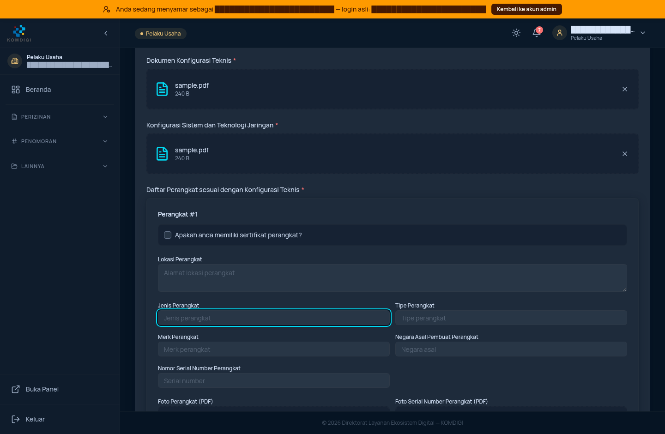Click the Tipe Perangkat input field
This screenshot has height=434, width=665.
(511, 318)
